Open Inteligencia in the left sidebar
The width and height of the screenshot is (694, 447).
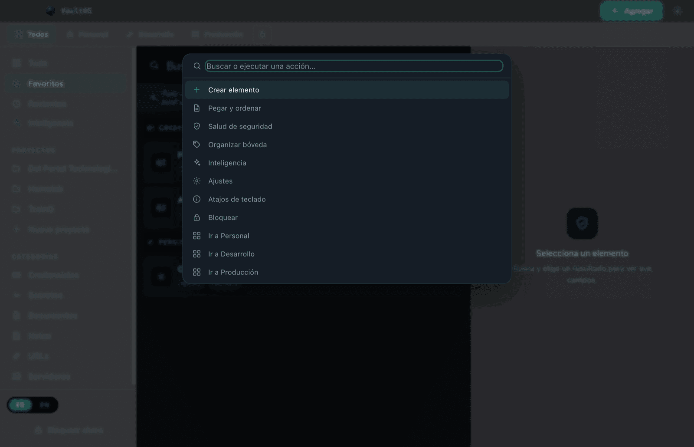[x=65, y=123]
